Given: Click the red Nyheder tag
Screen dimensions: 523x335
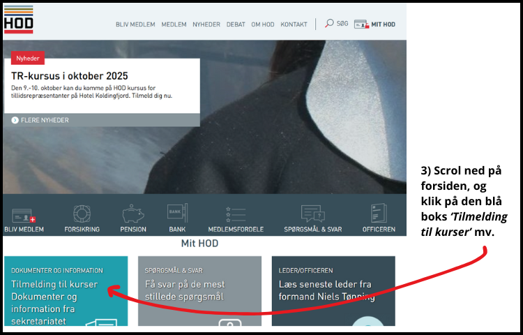Looking at the screenshot, I should click(x=28, y=58).
